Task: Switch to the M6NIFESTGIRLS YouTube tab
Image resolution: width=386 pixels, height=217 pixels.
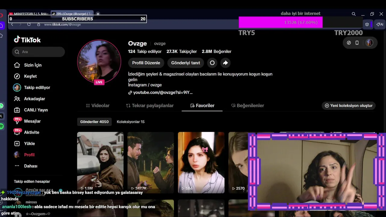Action: coord(29,14)
